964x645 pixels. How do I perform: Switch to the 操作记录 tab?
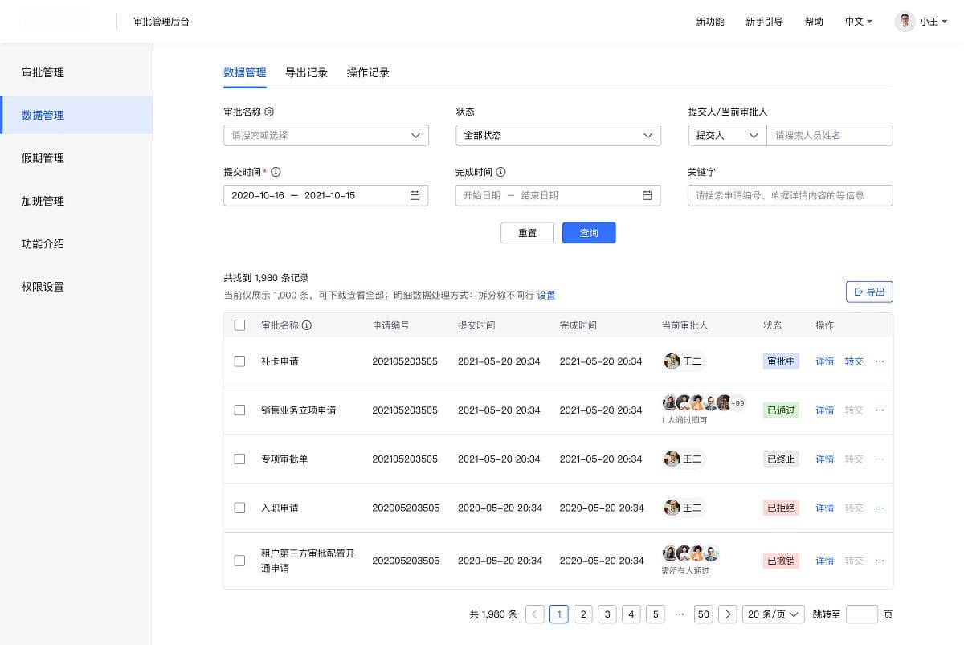(368, 72)
